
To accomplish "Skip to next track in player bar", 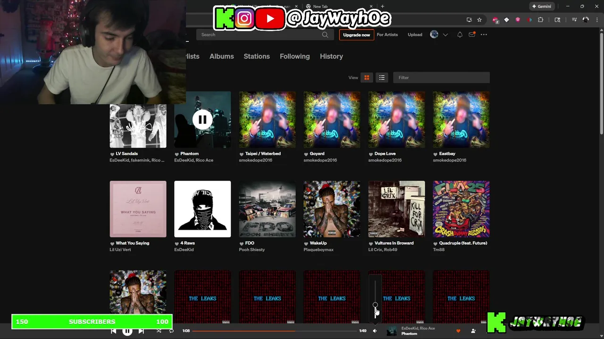I will point(141,331).
